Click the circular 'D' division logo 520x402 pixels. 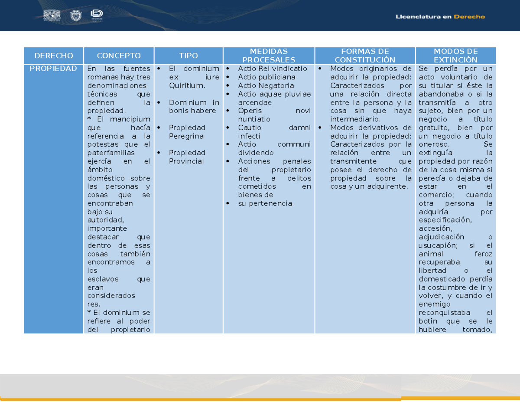pos(96,14)
